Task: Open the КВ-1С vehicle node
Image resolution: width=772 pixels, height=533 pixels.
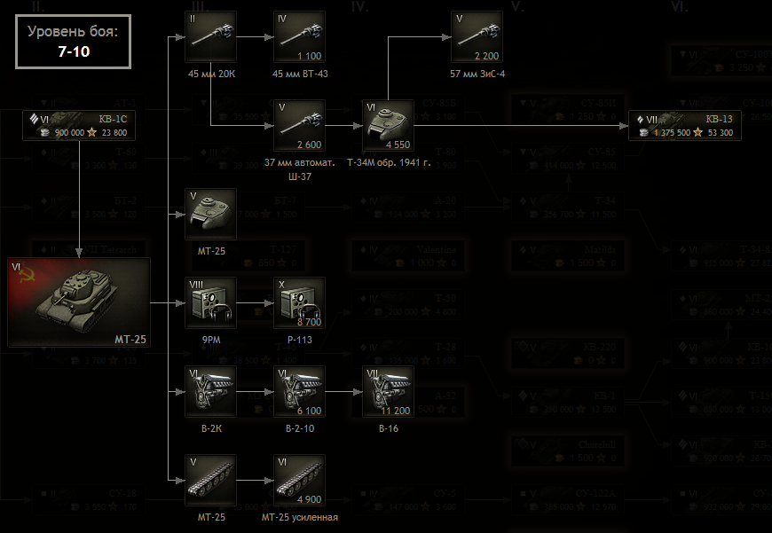Action: [79, 126]
